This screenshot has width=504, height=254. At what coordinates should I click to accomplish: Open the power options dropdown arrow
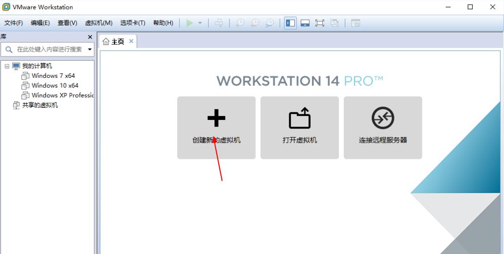(200, 23)
